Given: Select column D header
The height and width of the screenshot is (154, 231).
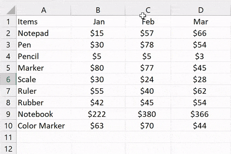Looking at the screenshot, I should pyautogui.click(x=201, y=10).
